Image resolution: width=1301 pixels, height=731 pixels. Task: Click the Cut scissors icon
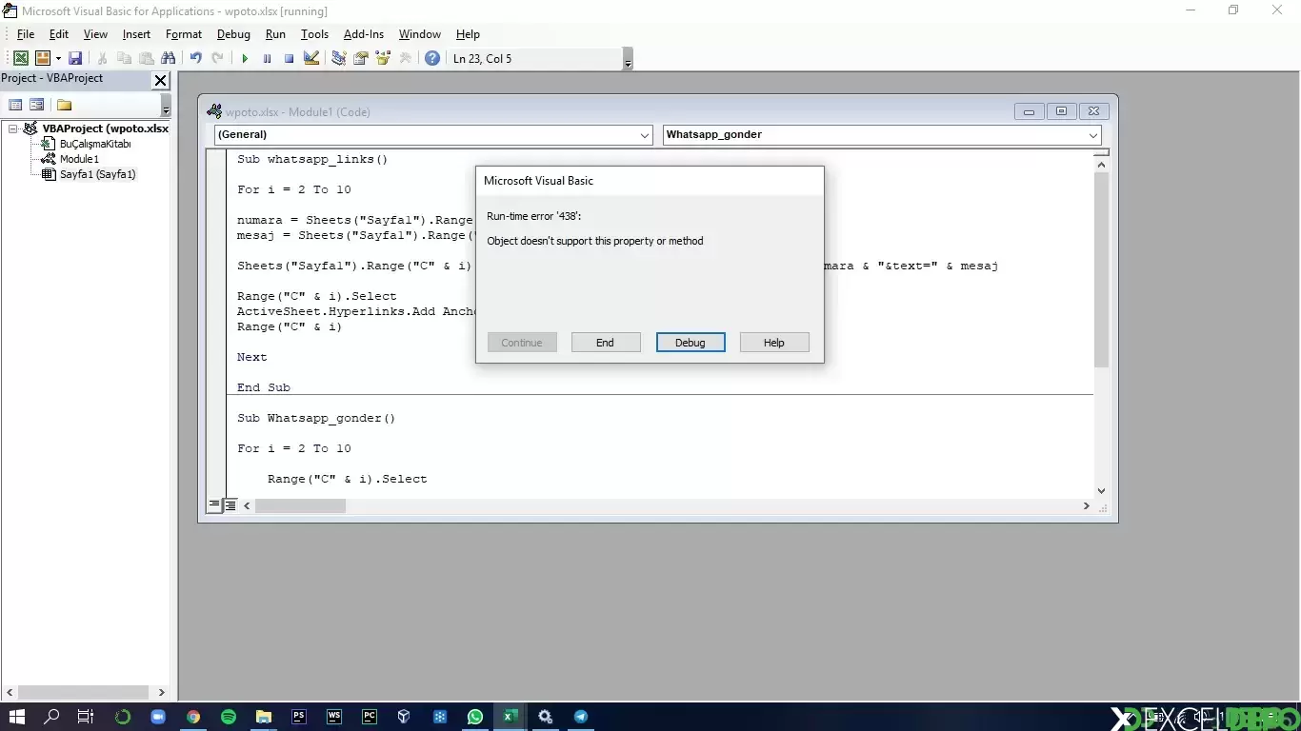[x=103, y=58]
